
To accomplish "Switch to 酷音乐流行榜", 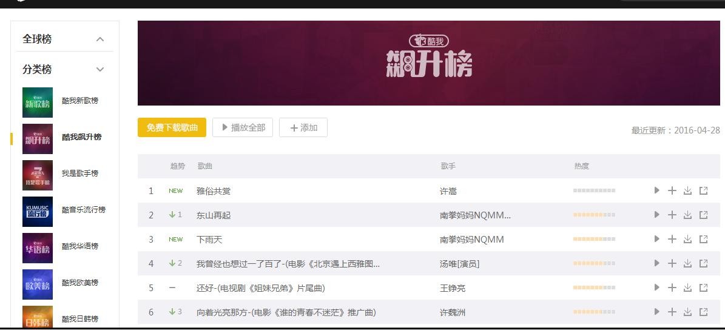I will coord(84,209).
